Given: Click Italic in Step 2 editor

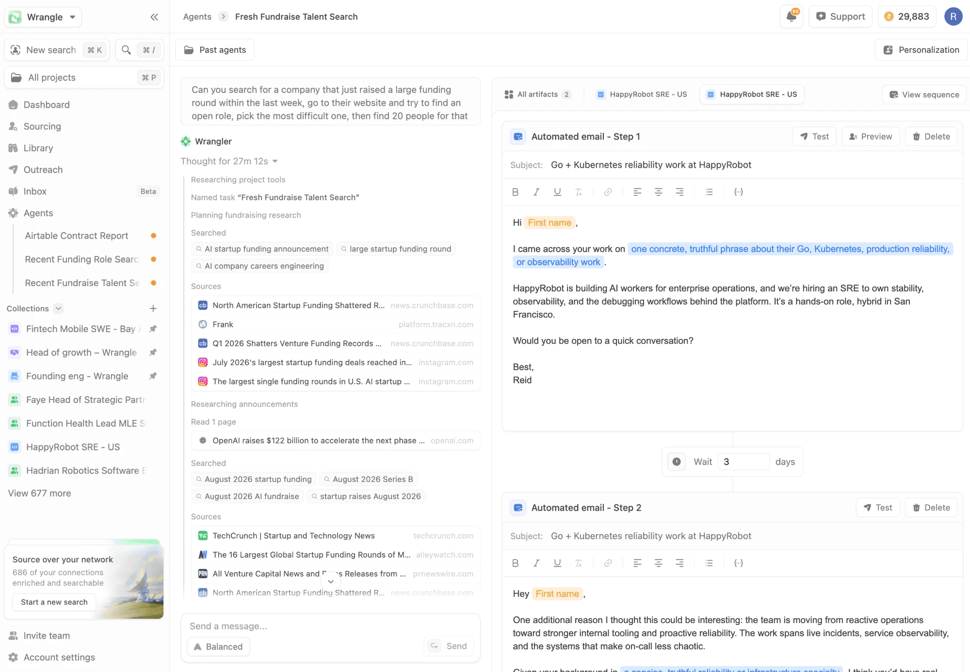Looking at the screenshot, I should coord(536,563).
